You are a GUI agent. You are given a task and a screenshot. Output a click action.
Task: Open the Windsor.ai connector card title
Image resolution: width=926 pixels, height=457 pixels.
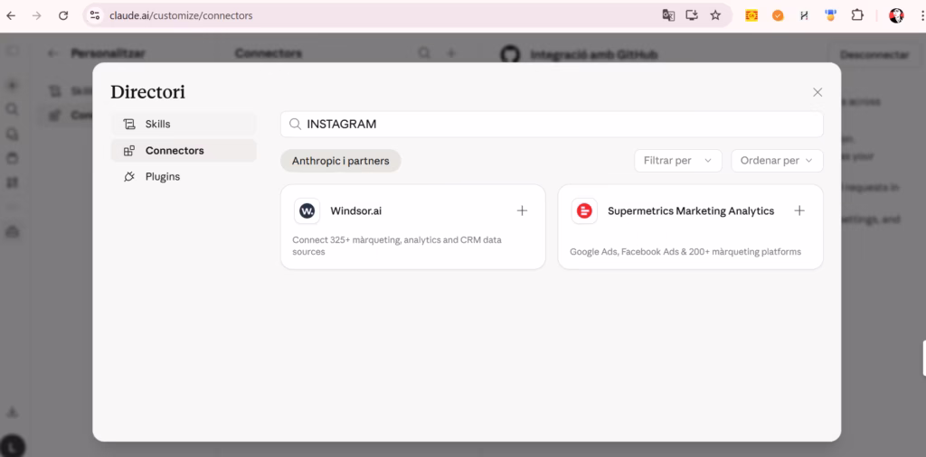pos(356,210)
